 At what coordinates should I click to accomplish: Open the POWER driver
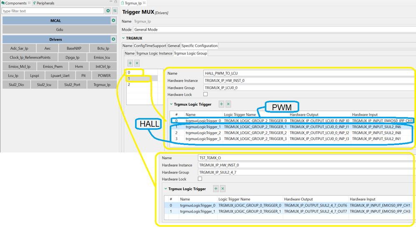click(x=104, y=75)
